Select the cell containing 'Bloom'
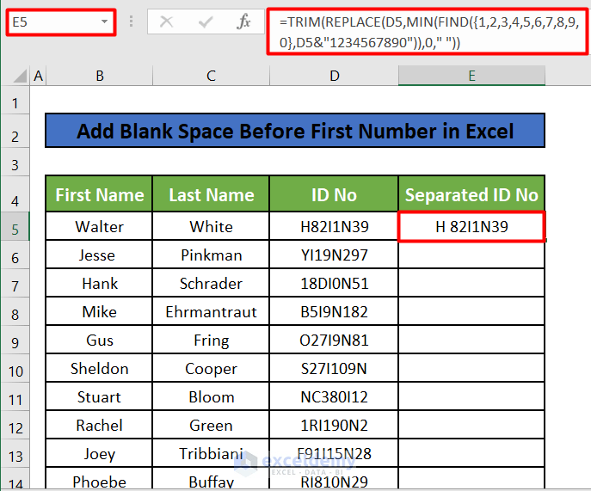 point(211,396)
